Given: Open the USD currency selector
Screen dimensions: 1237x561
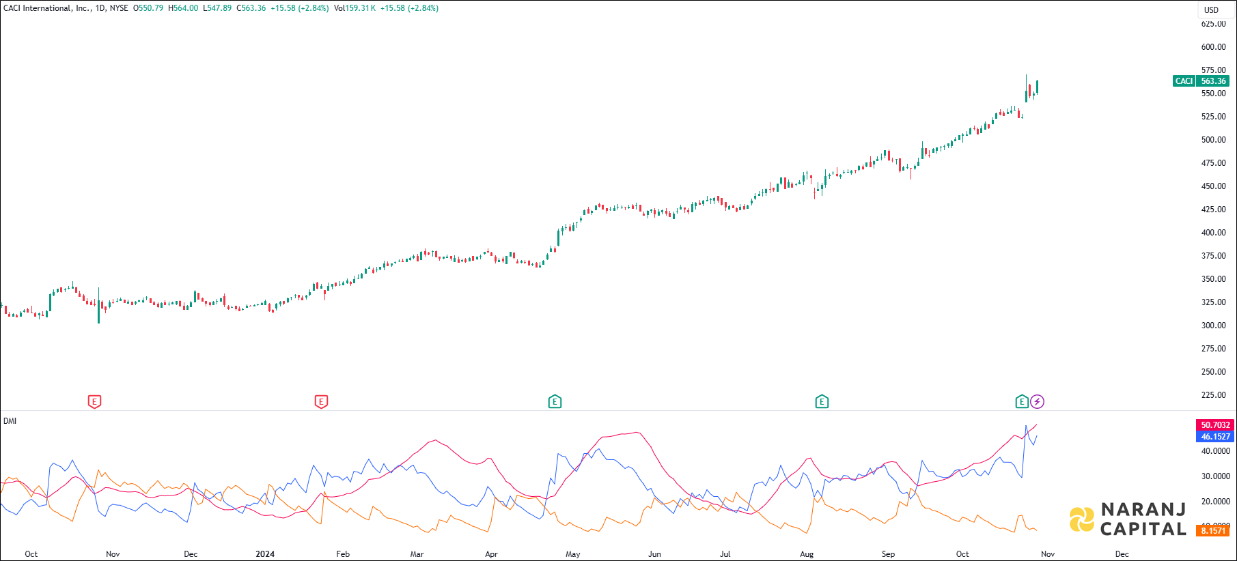Looking at the screenshot, I should tap(1211, 10).
